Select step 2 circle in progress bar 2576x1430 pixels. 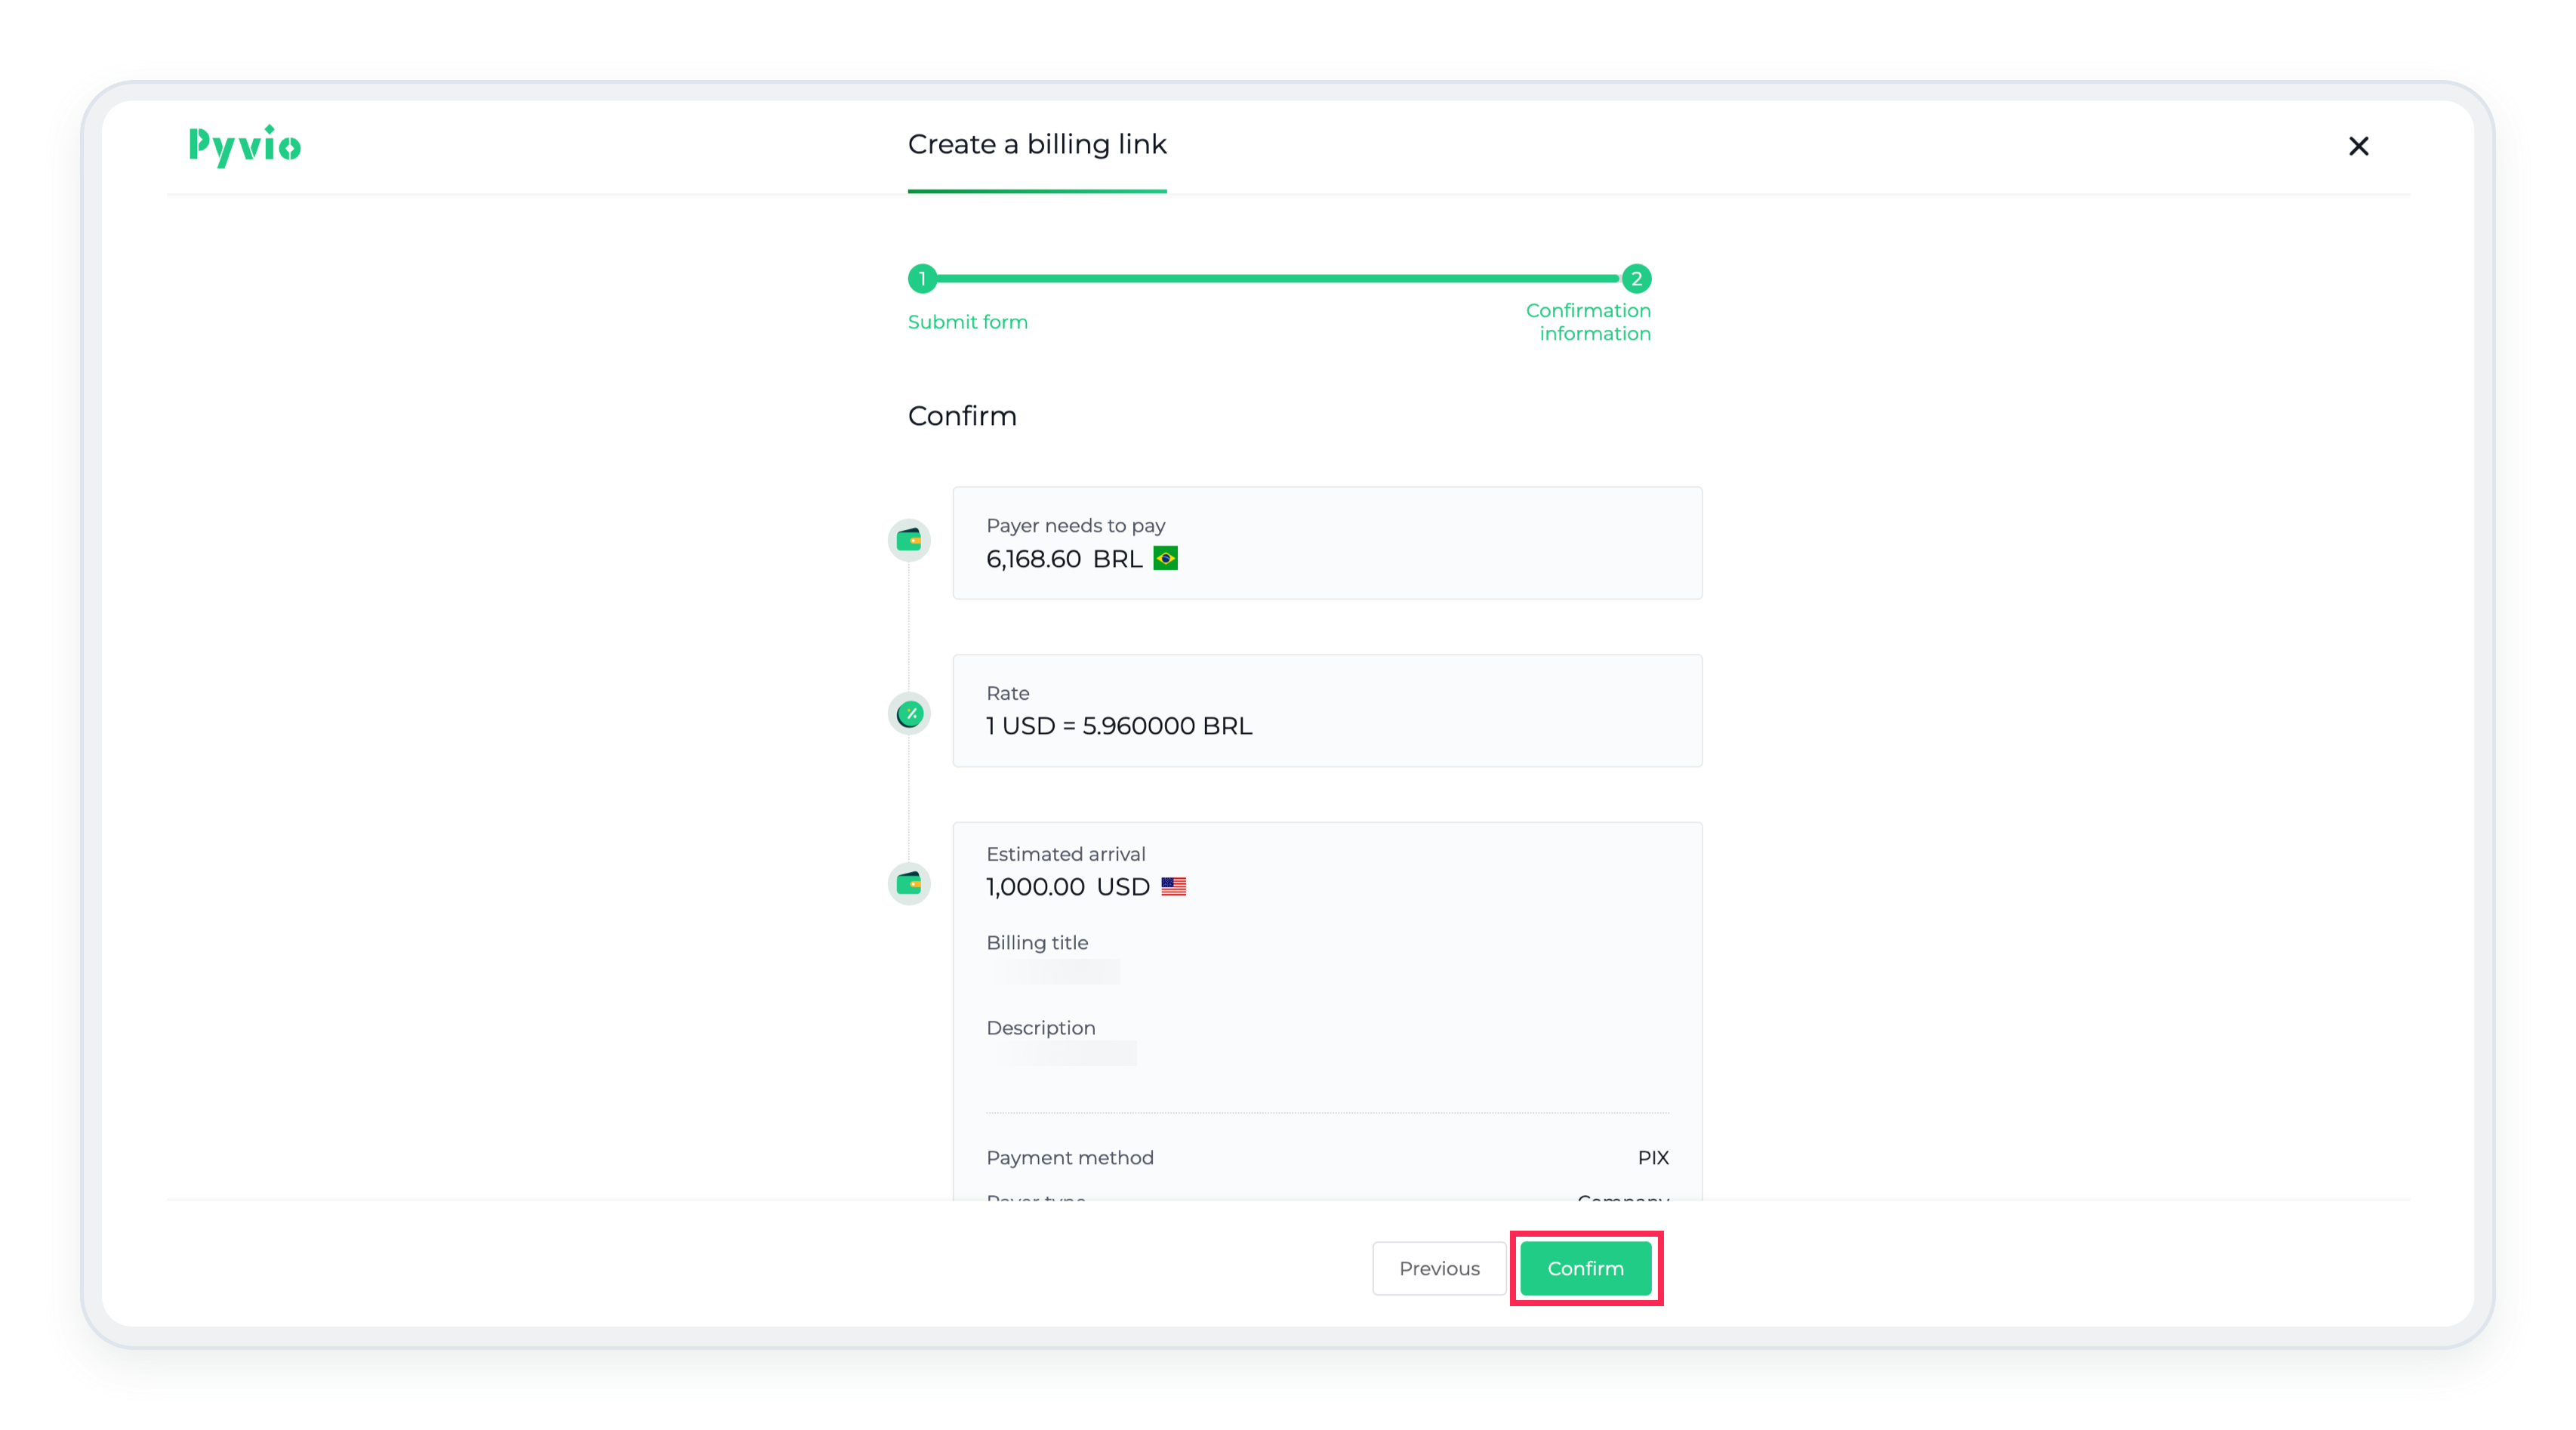[x=1636, y=279]
